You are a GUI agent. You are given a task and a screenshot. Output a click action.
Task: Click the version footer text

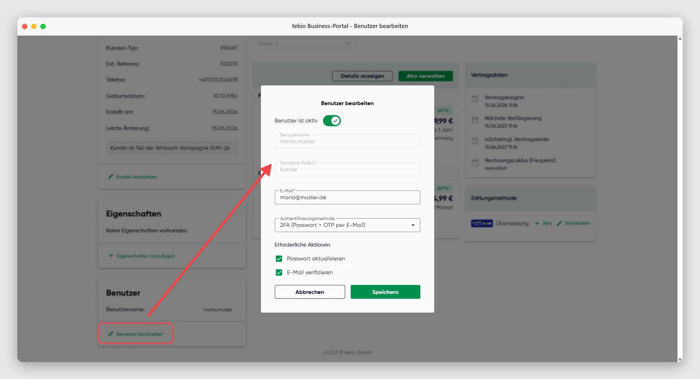click(347, 352)
